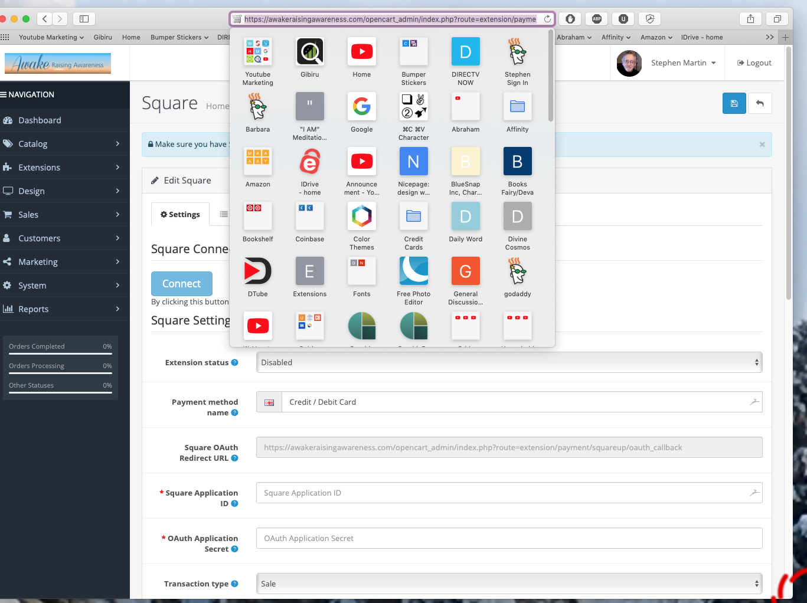Open Youtube Marketing favorites folder icon
Viewport: 807px width, 603px height.
pos(258,52)
